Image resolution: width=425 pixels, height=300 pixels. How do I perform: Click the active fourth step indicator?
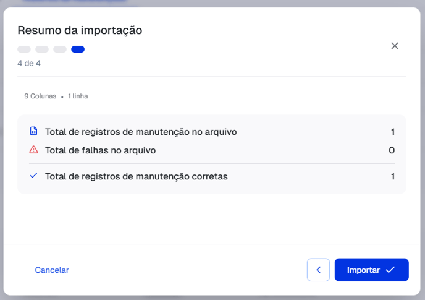[78, 49]
